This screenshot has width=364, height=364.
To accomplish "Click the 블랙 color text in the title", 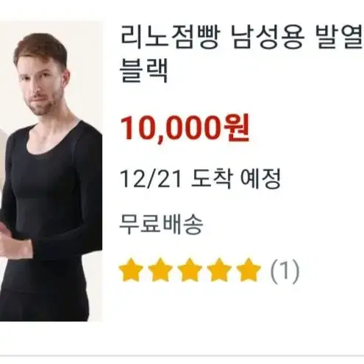I will pyautogui.click(x=144, y=70).
